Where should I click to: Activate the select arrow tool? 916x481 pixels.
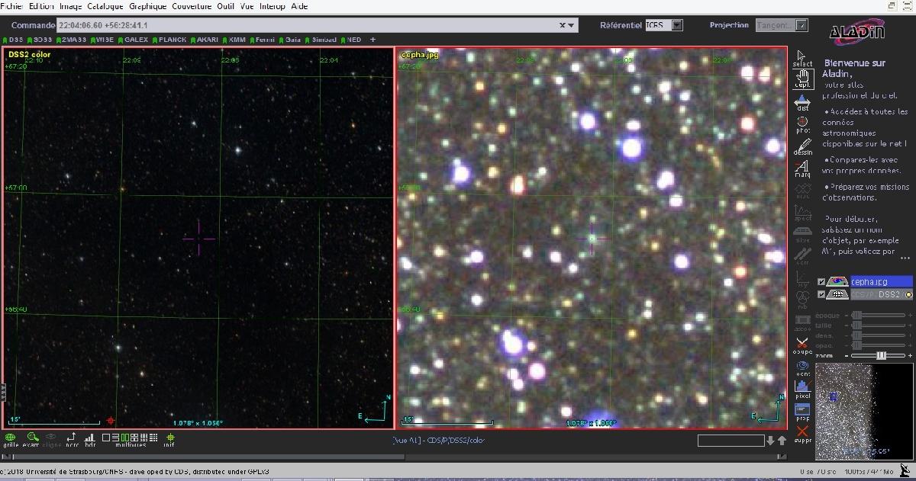(801, 59)
